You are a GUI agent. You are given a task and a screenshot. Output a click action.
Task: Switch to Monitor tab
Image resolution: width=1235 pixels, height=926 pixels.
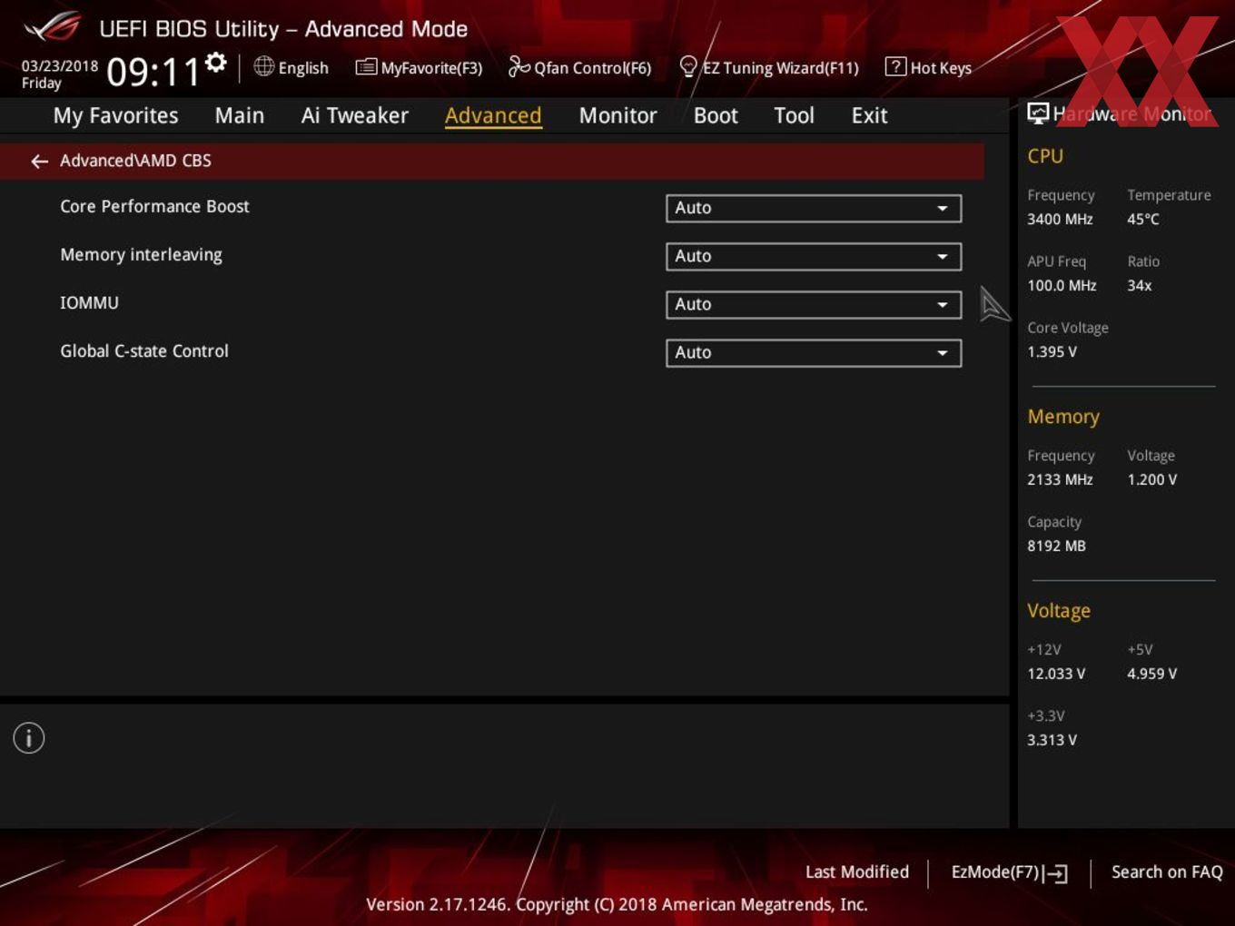[618, 115]
